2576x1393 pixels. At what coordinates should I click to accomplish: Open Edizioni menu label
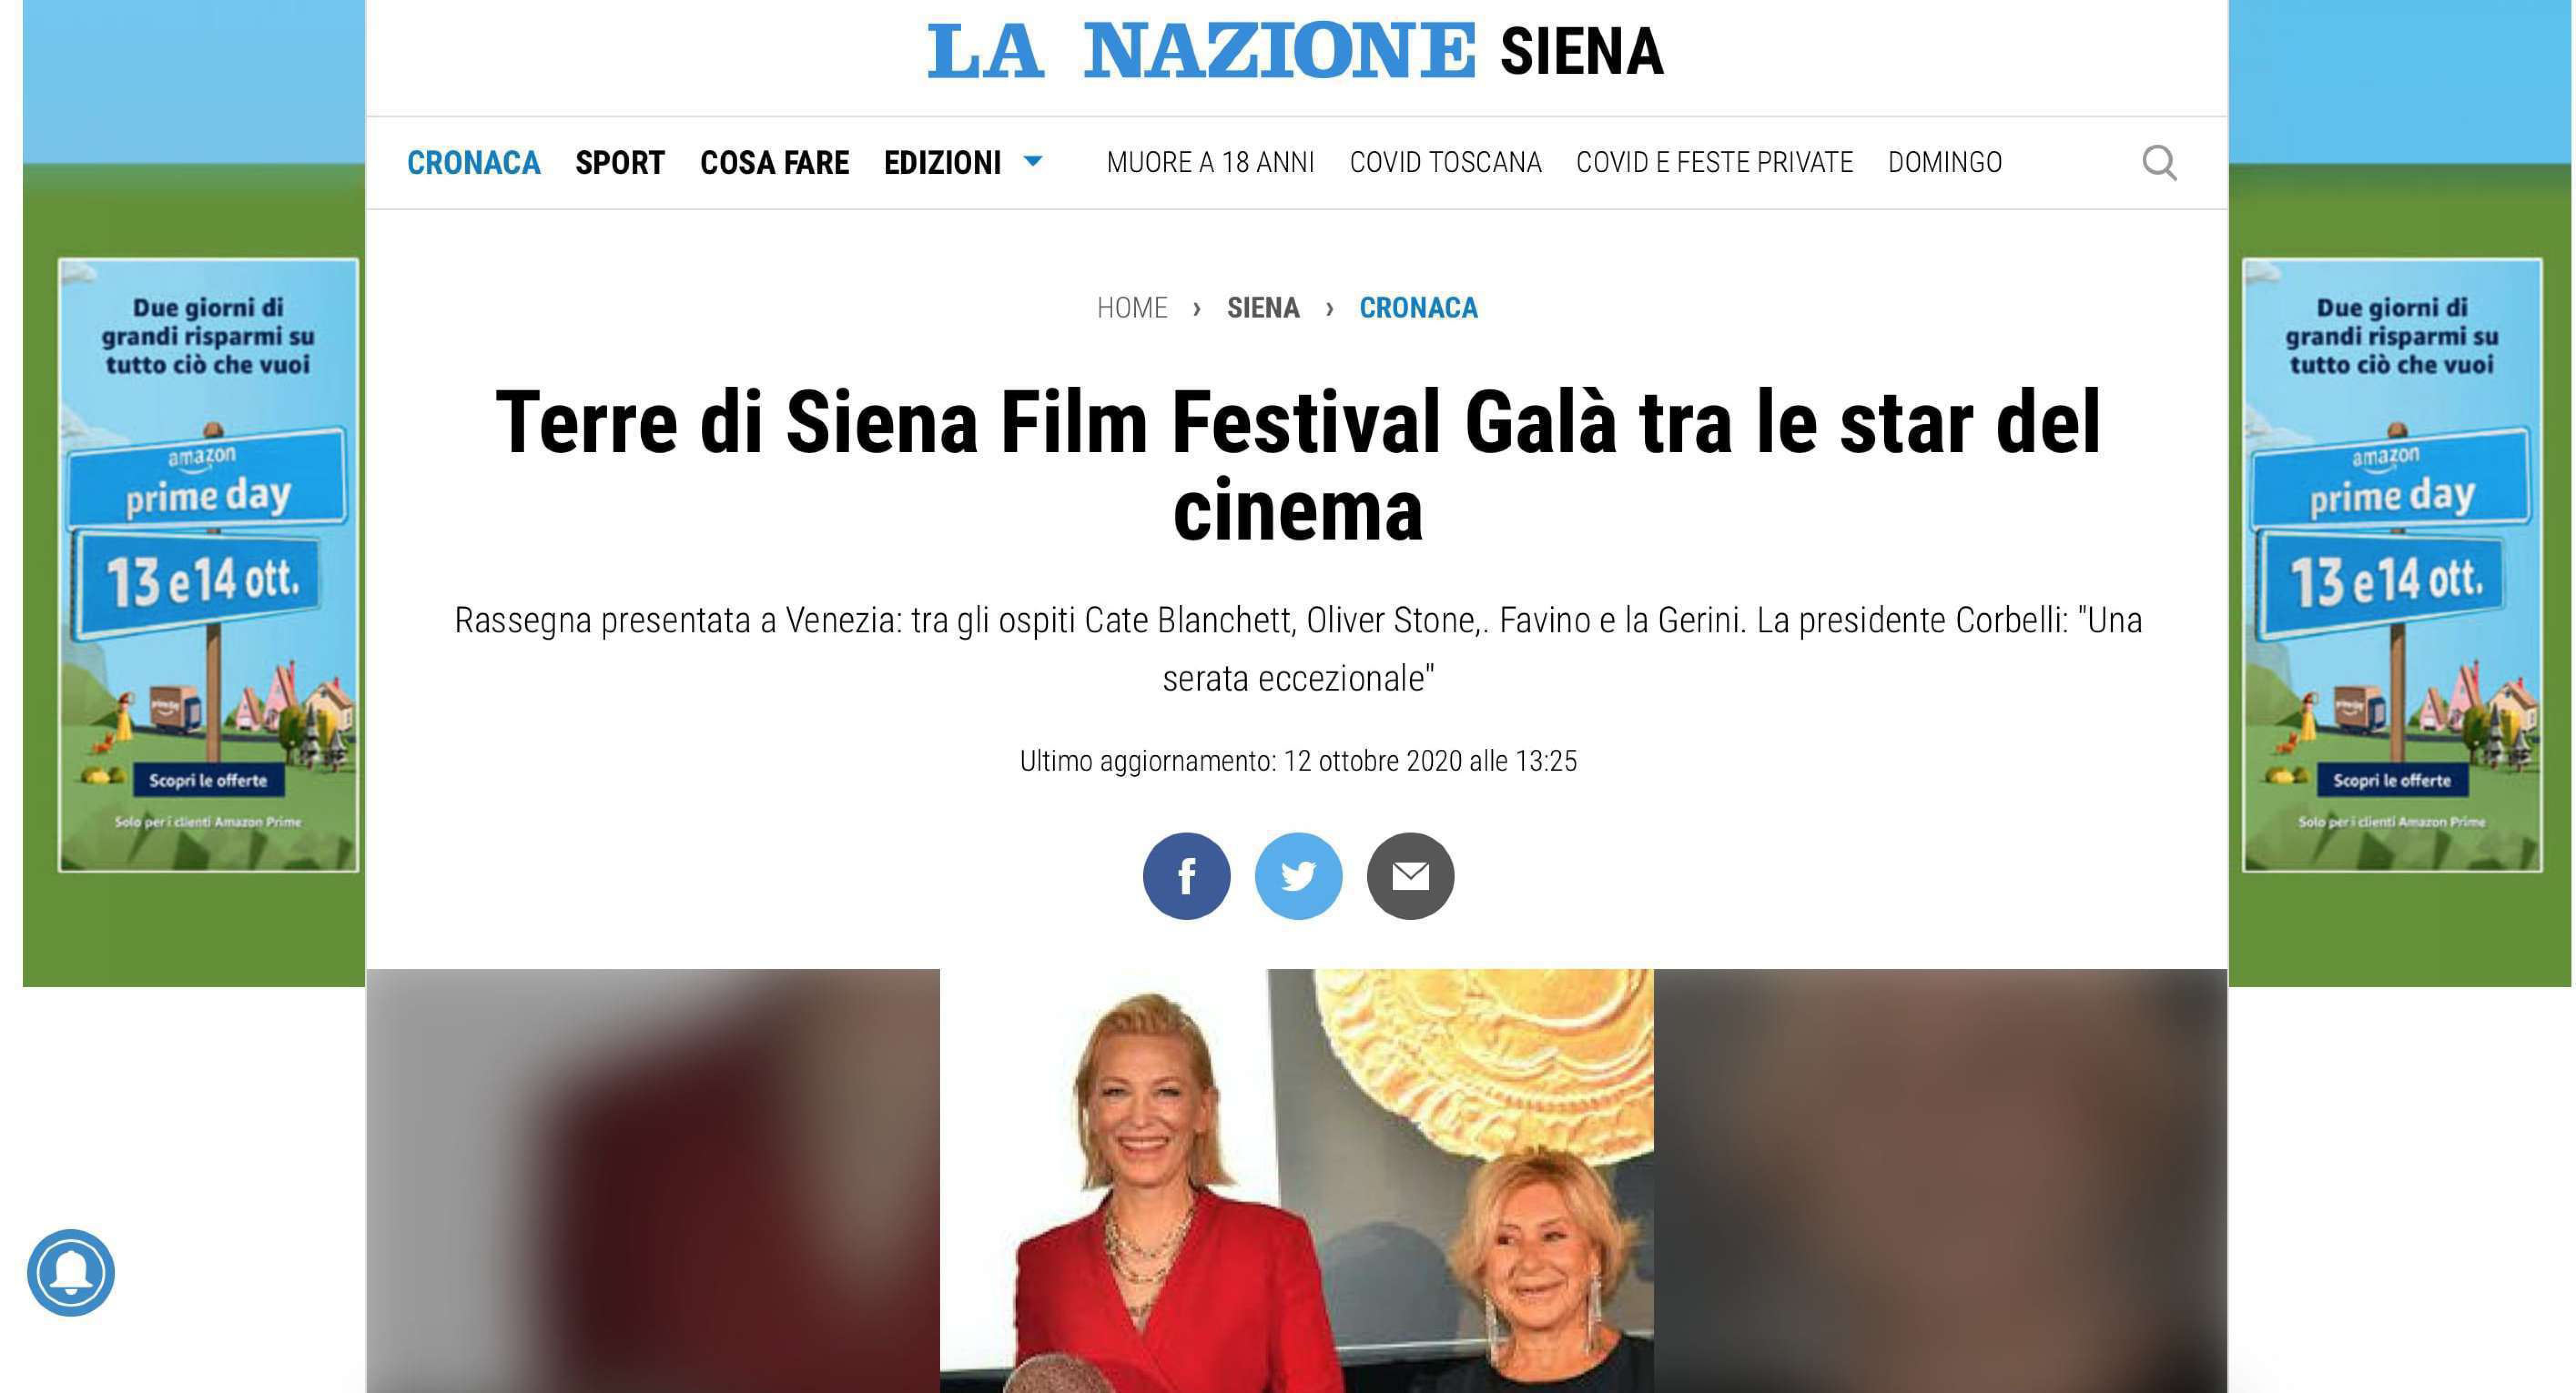tap(942, 162)
